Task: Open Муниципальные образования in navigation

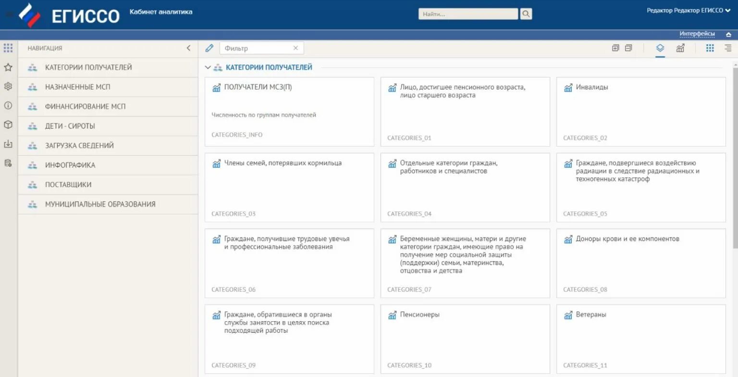Action: point(108,204)
